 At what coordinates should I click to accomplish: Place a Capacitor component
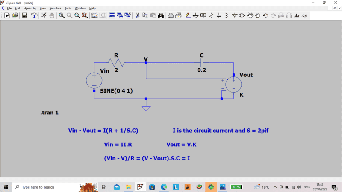219,16
